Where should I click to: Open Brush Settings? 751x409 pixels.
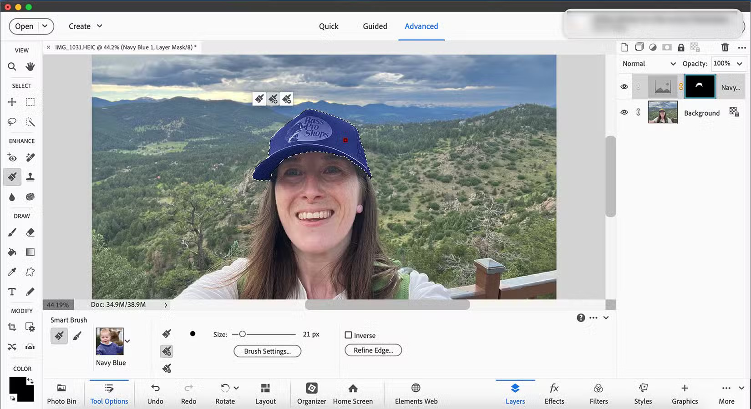point(267,351)
